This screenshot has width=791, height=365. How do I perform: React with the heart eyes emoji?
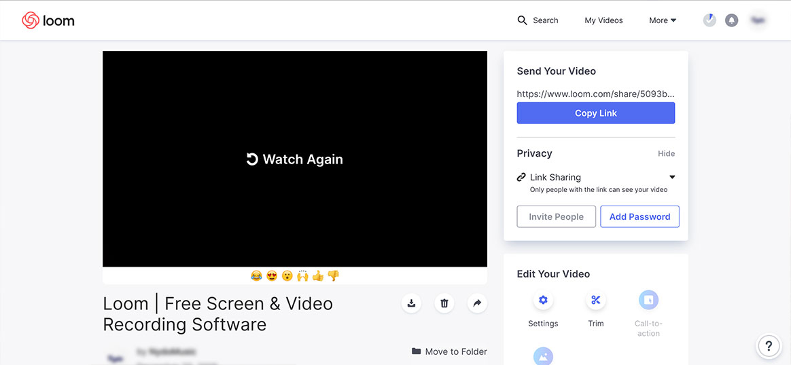click(x=271, y=275)
